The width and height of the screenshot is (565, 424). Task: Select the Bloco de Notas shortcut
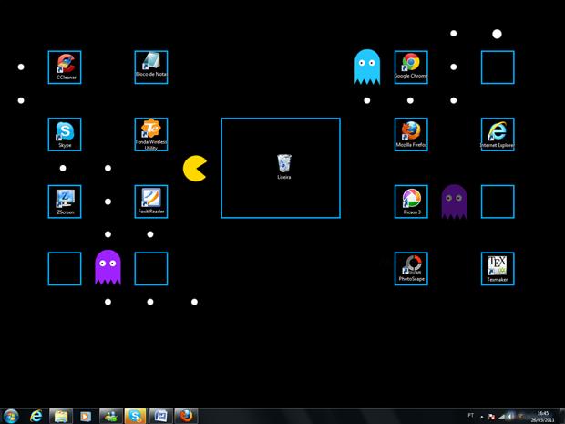[x=151, y=66]
